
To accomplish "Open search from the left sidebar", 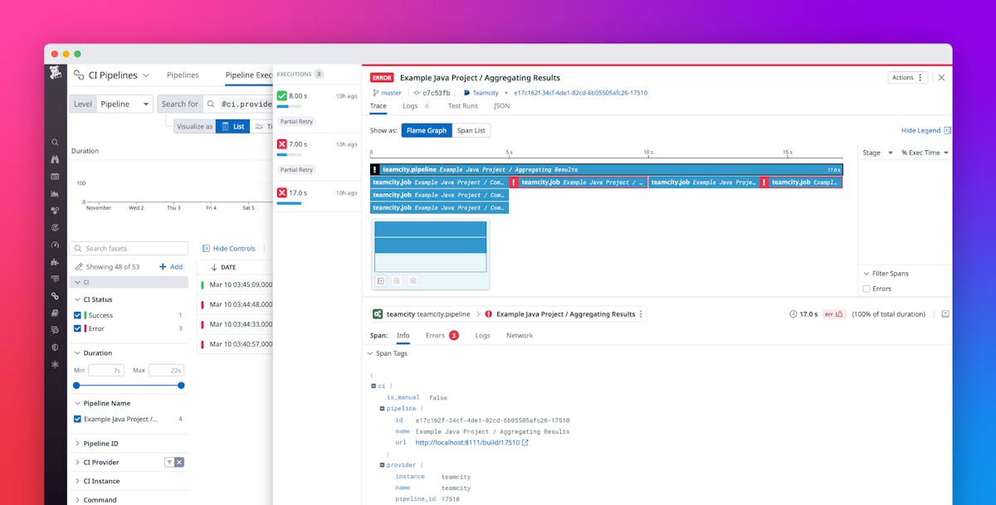I will click(54, 142).
